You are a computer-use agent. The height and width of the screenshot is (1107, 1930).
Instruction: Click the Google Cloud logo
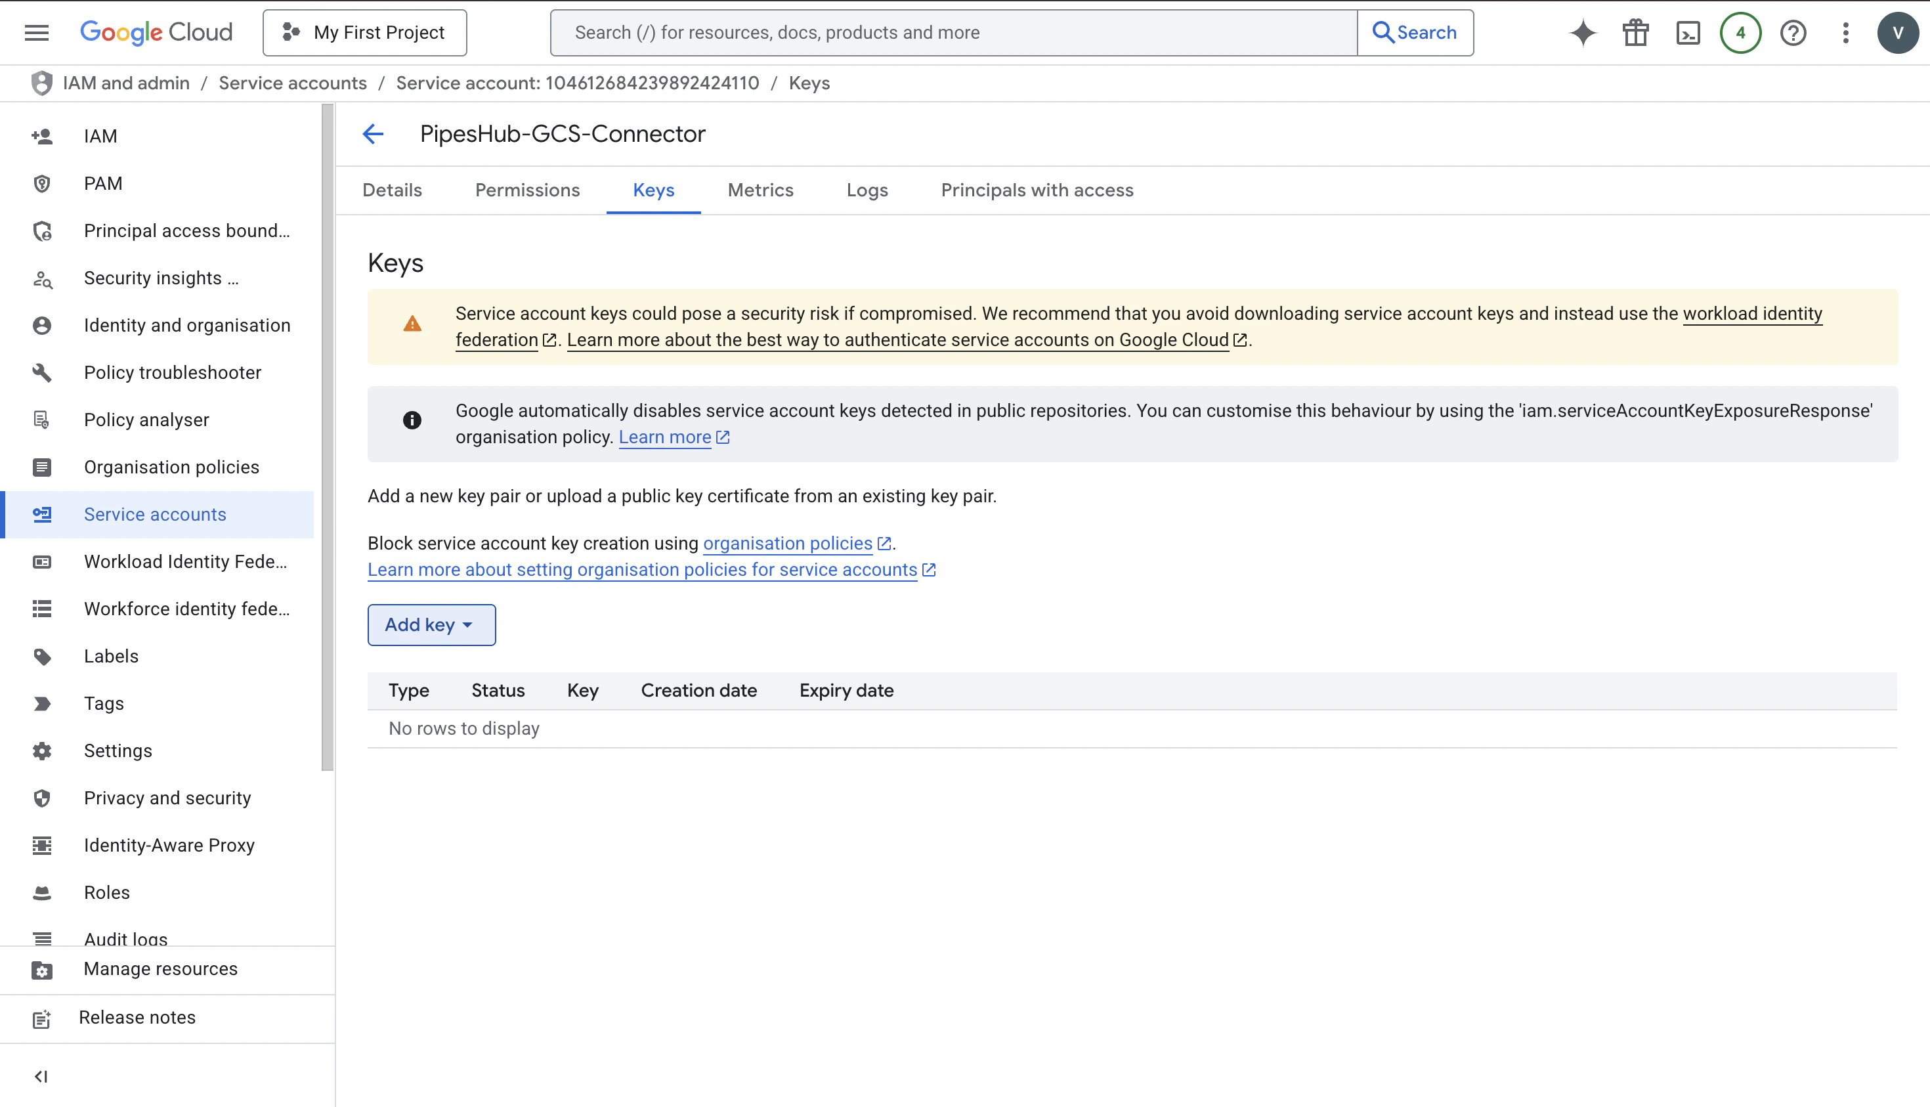click(x=156, y=33)
